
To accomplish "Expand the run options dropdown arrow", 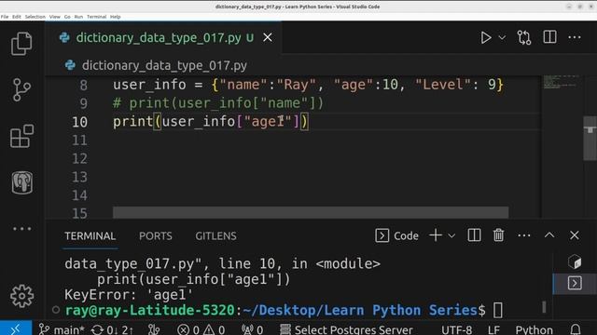I will point(502,37).
